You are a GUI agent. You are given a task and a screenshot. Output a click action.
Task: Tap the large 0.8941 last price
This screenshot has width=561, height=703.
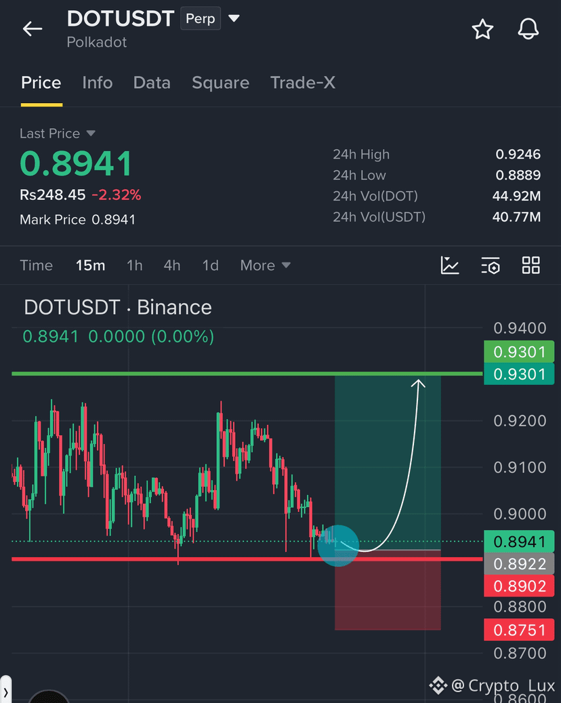(x=76, y=163)
